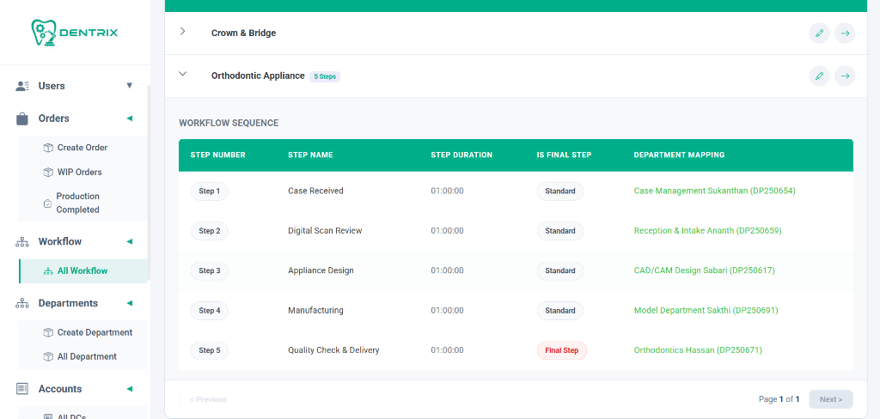The image size is (880, 419).
Task: Open Orthodontics Hassan department link
Action: click(x=698, y=350)
